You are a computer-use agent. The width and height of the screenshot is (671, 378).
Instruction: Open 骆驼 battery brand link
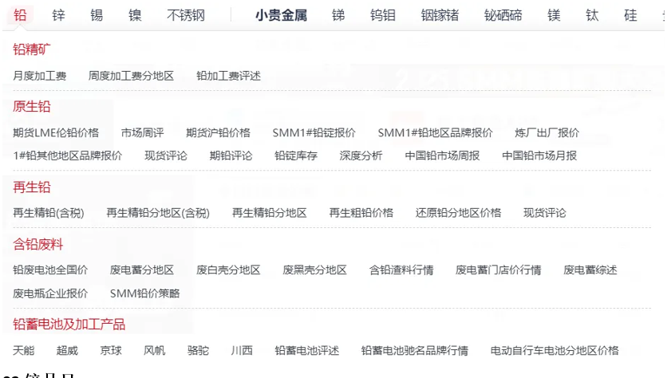coord(198,351)
